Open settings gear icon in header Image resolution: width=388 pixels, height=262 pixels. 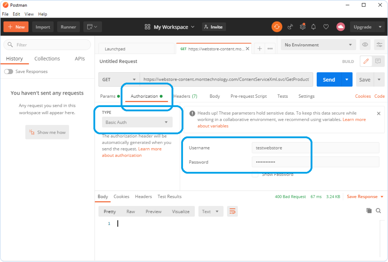302,27
